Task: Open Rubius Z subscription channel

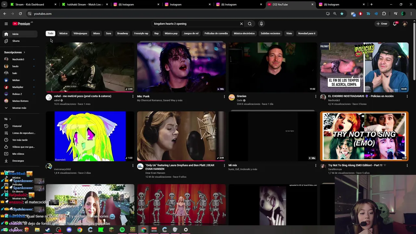Action: point(19,94)
